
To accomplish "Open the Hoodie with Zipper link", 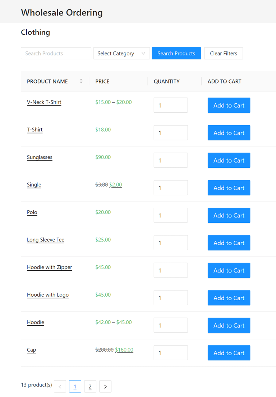I will coord(49,267).
